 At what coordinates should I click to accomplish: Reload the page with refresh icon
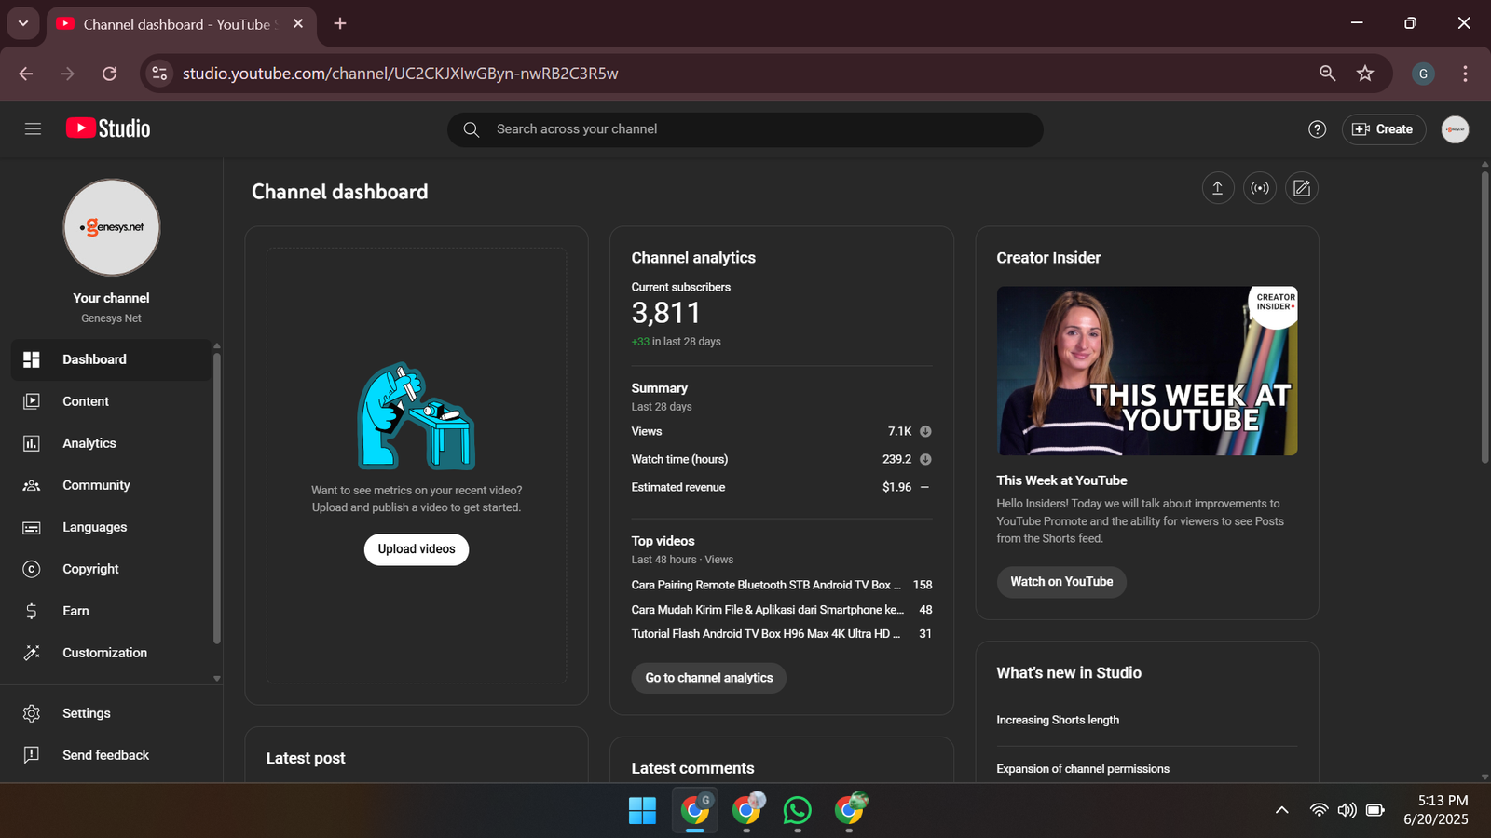tap(110, 74)
